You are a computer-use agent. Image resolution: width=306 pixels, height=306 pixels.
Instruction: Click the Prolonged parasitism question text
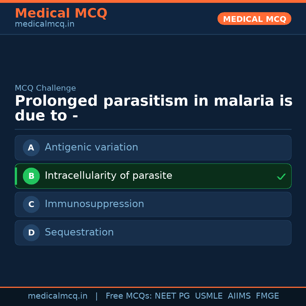153,109
